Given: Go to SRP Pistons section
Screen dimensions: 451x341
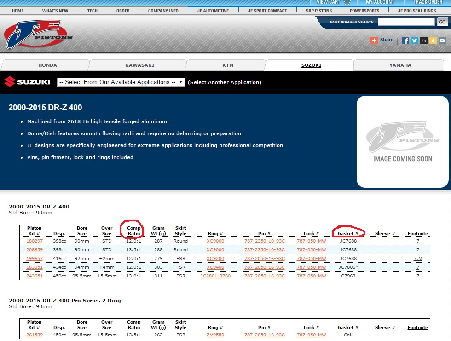Looking at the screenshot, I should (x=318, y=11).
